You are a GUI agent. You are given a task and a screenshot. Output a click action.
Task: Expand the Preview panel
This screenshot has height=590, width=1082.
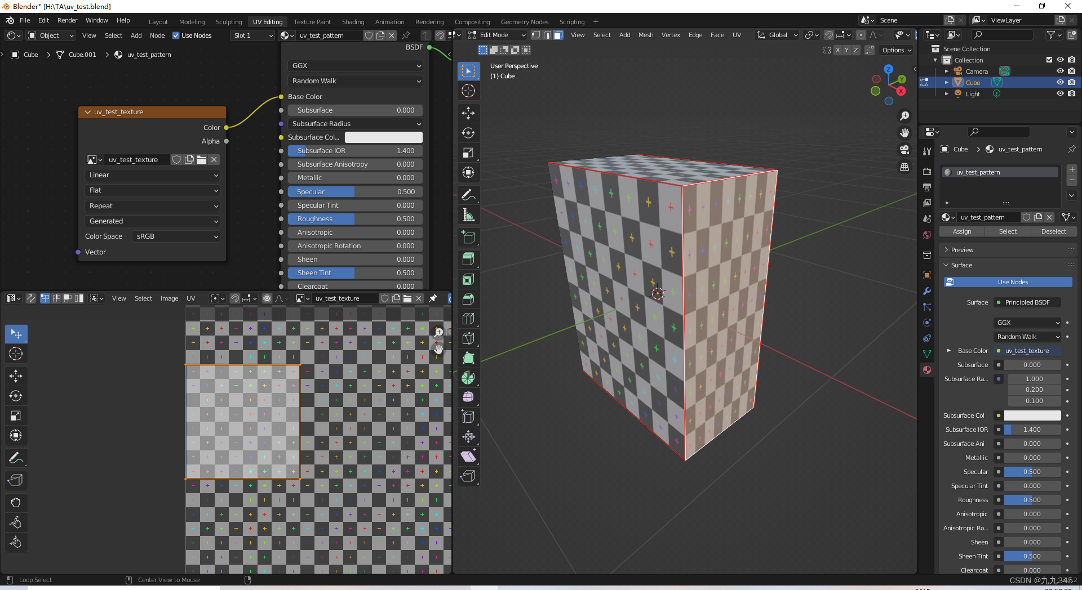962,250
